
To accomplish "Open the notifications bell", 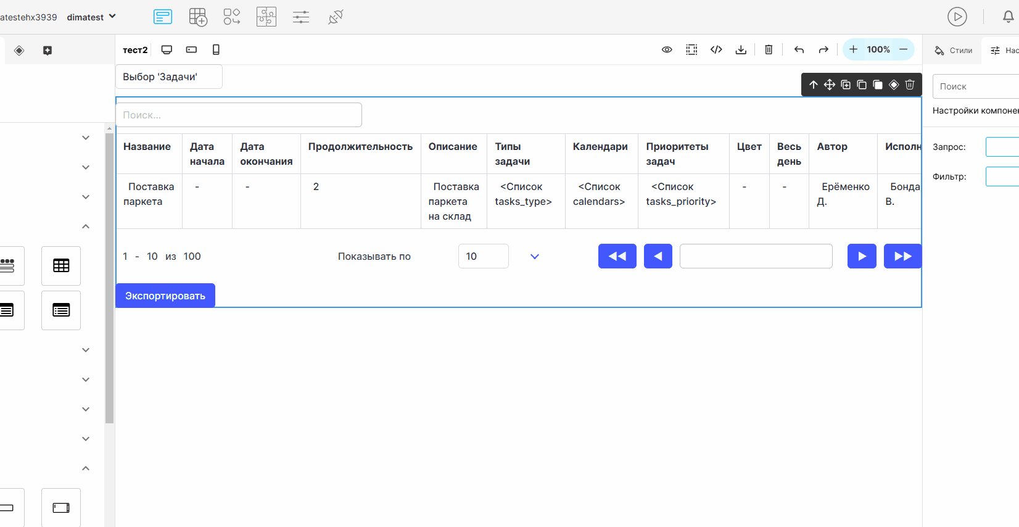I will [1008, 17].
